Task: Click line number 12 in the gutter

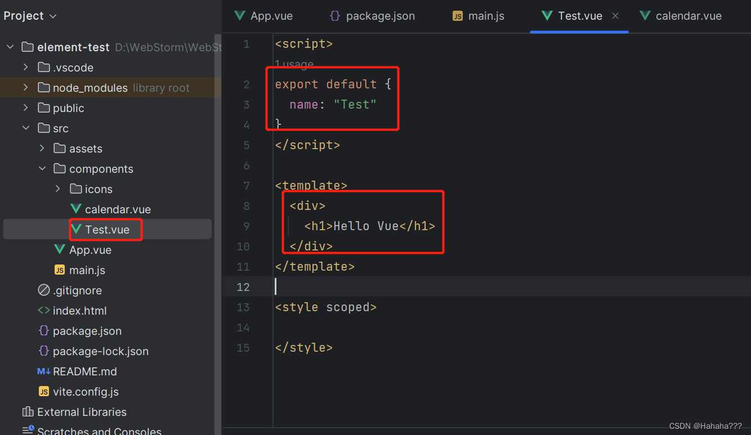Action: pos(243,287)
